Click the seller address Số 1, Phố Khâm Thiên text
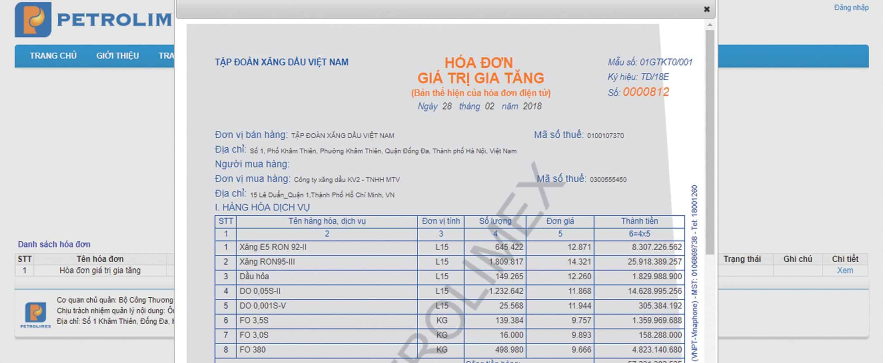 tap(383, 151)
